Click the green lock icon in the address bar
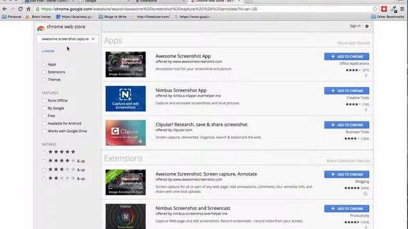The width and height of the screenshot is (408, 229). pos(38,9)
